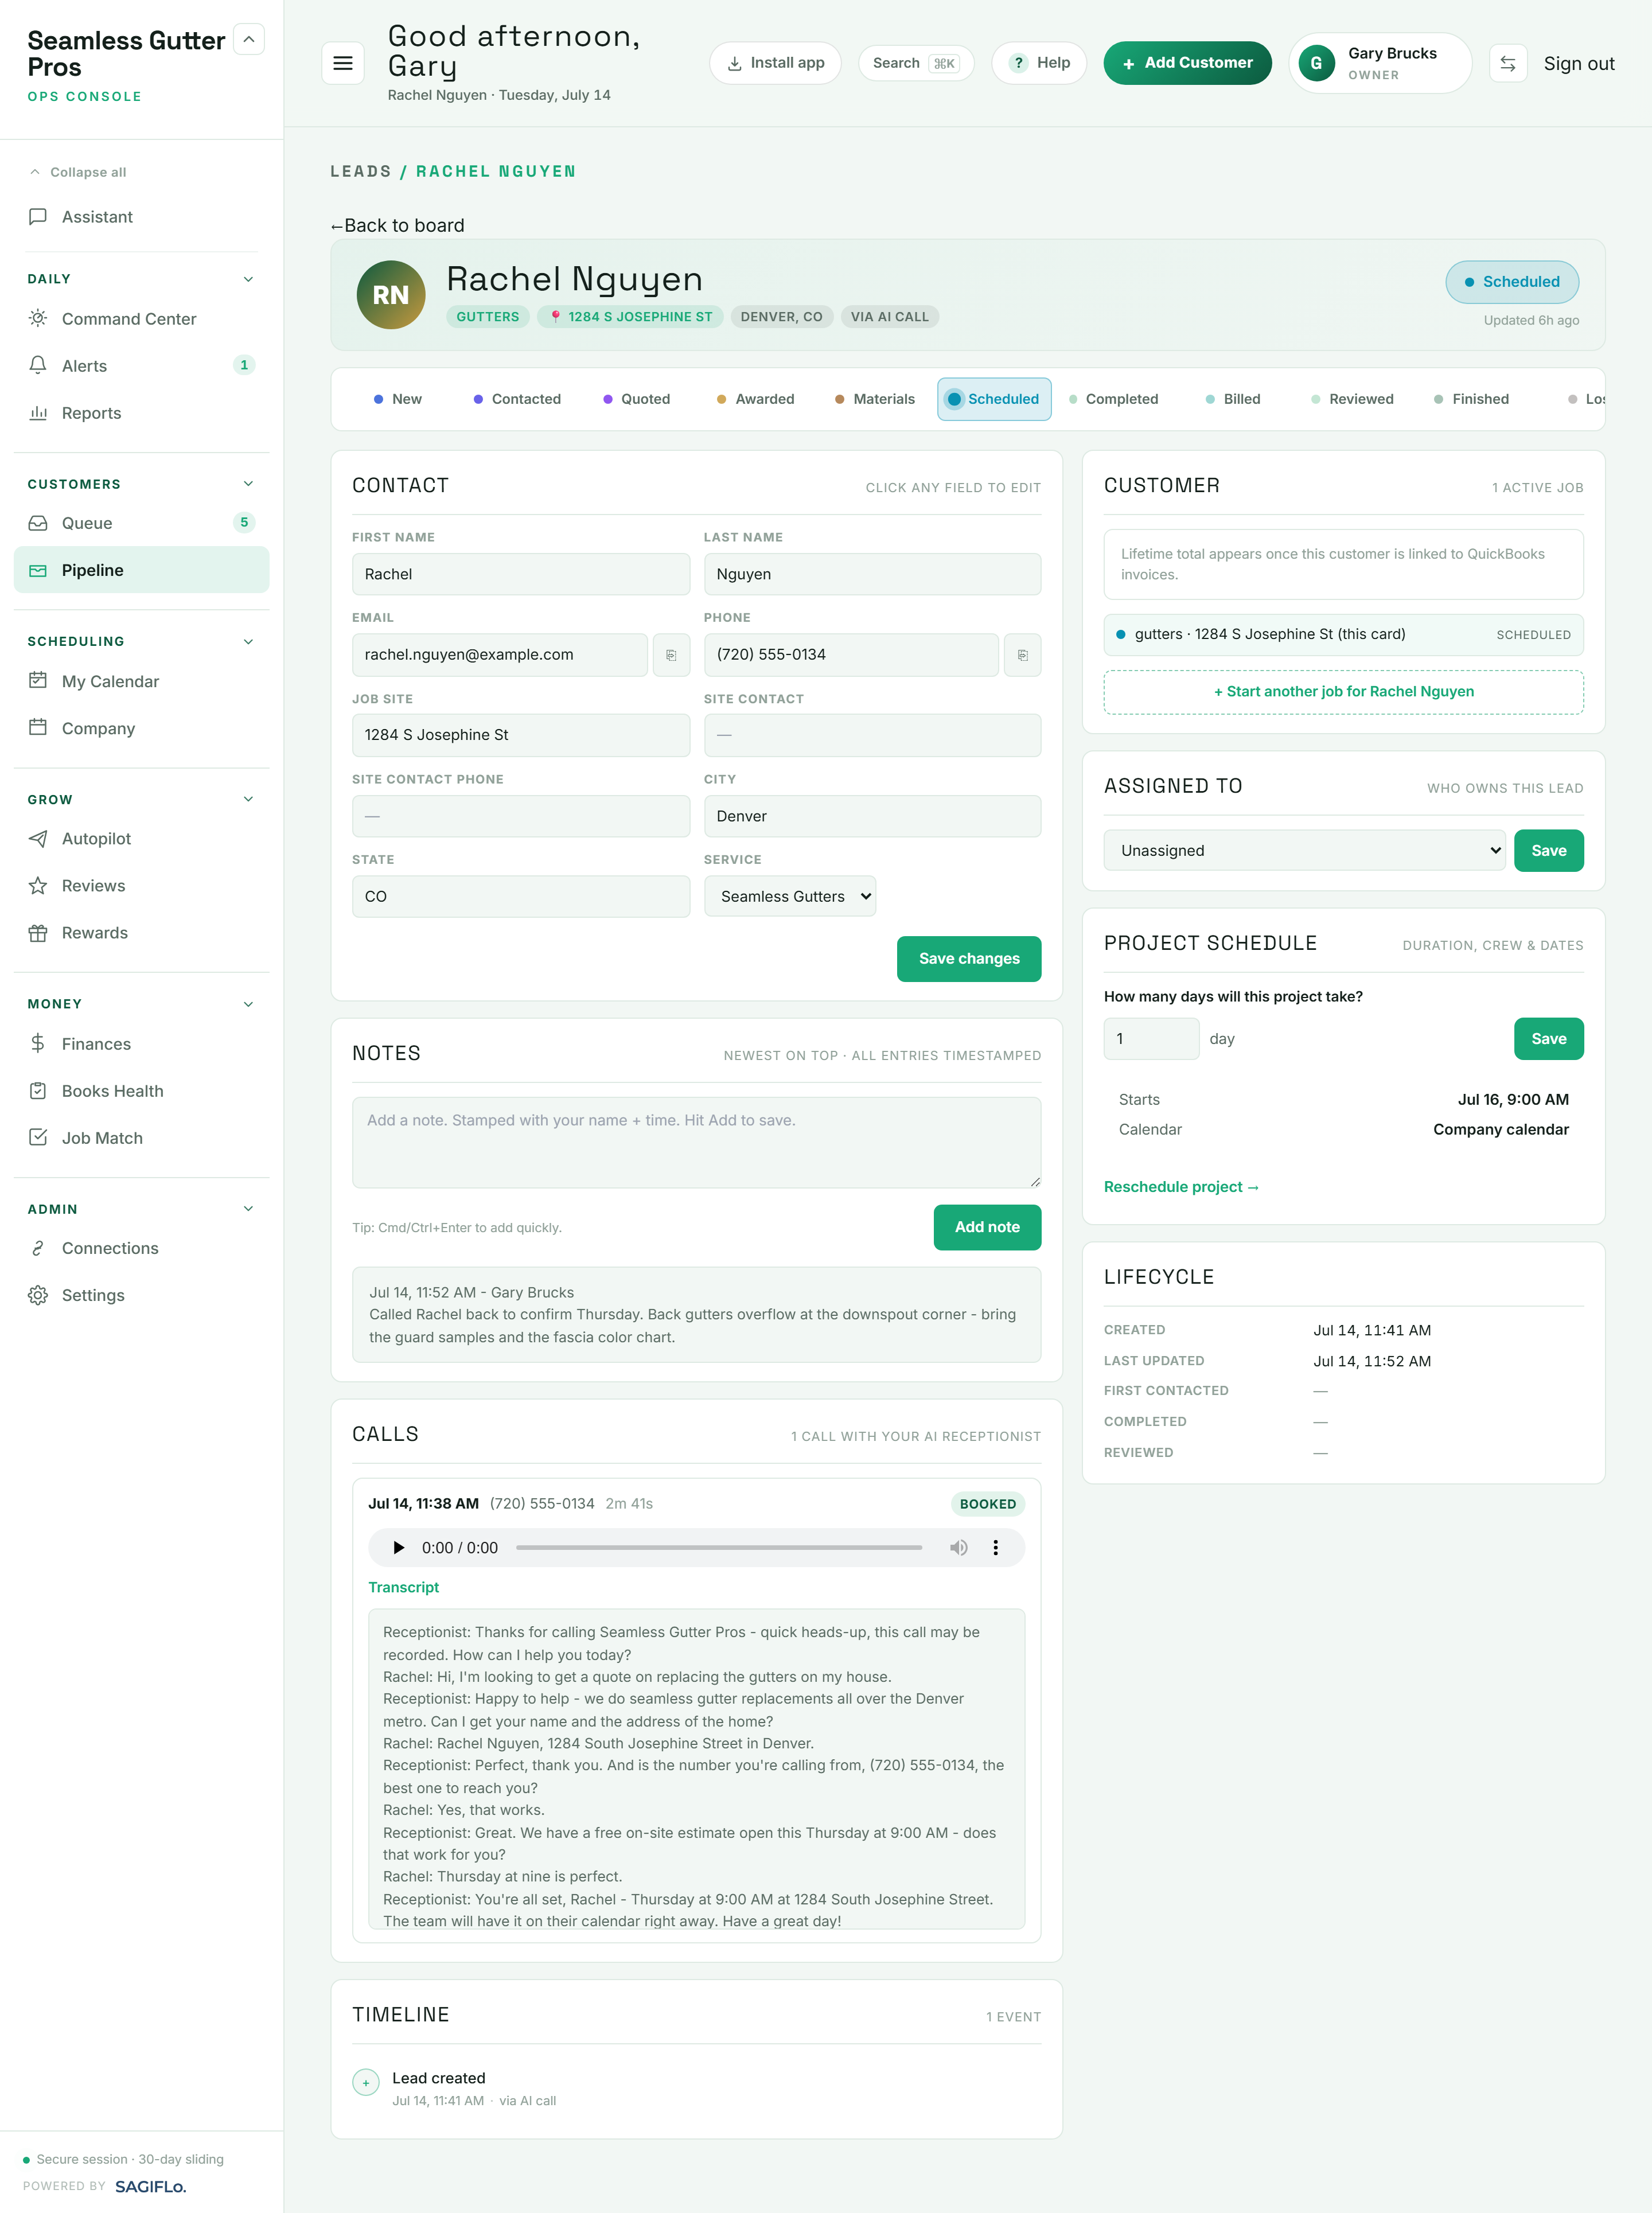Open the Service dropdown

point(790,896)
